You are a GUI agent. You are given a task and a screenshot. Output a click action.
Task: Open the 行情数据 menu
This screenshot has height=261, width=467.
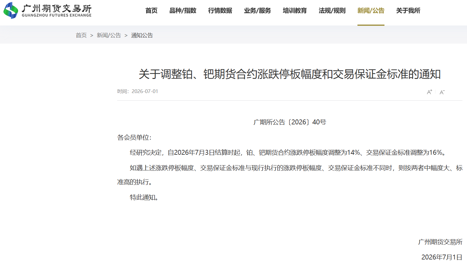220,11
